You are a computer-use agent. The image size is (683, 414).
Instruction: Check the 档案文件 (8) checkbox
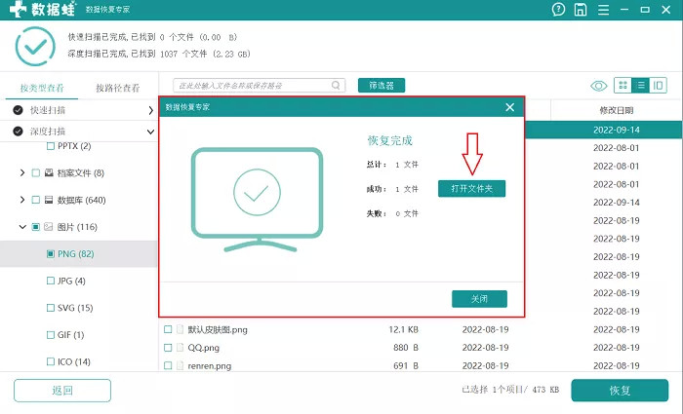tap(36, 173)
